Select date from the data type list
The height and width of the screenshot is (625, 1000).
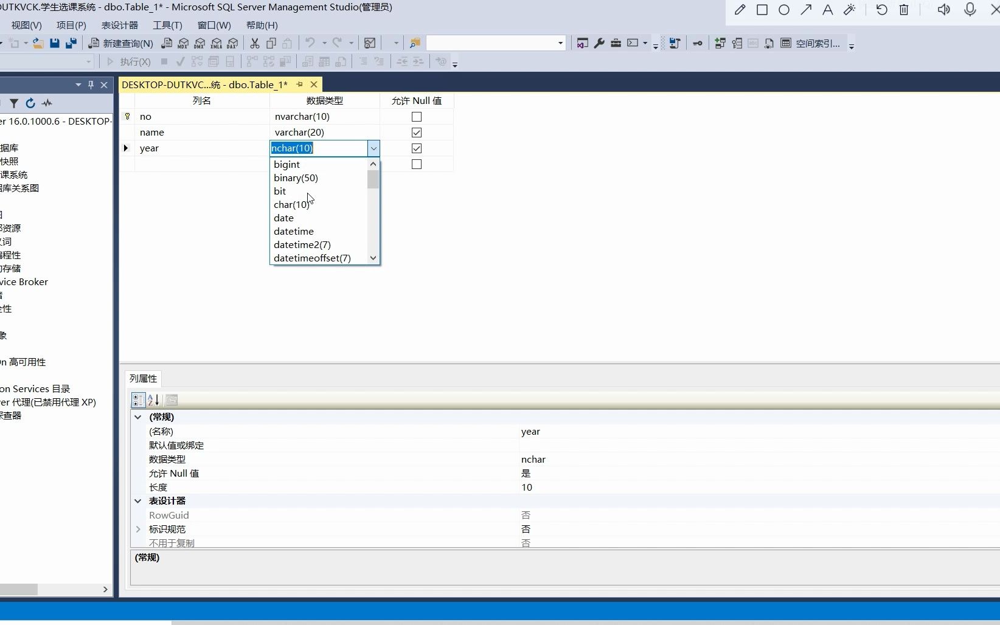[319, 218]
